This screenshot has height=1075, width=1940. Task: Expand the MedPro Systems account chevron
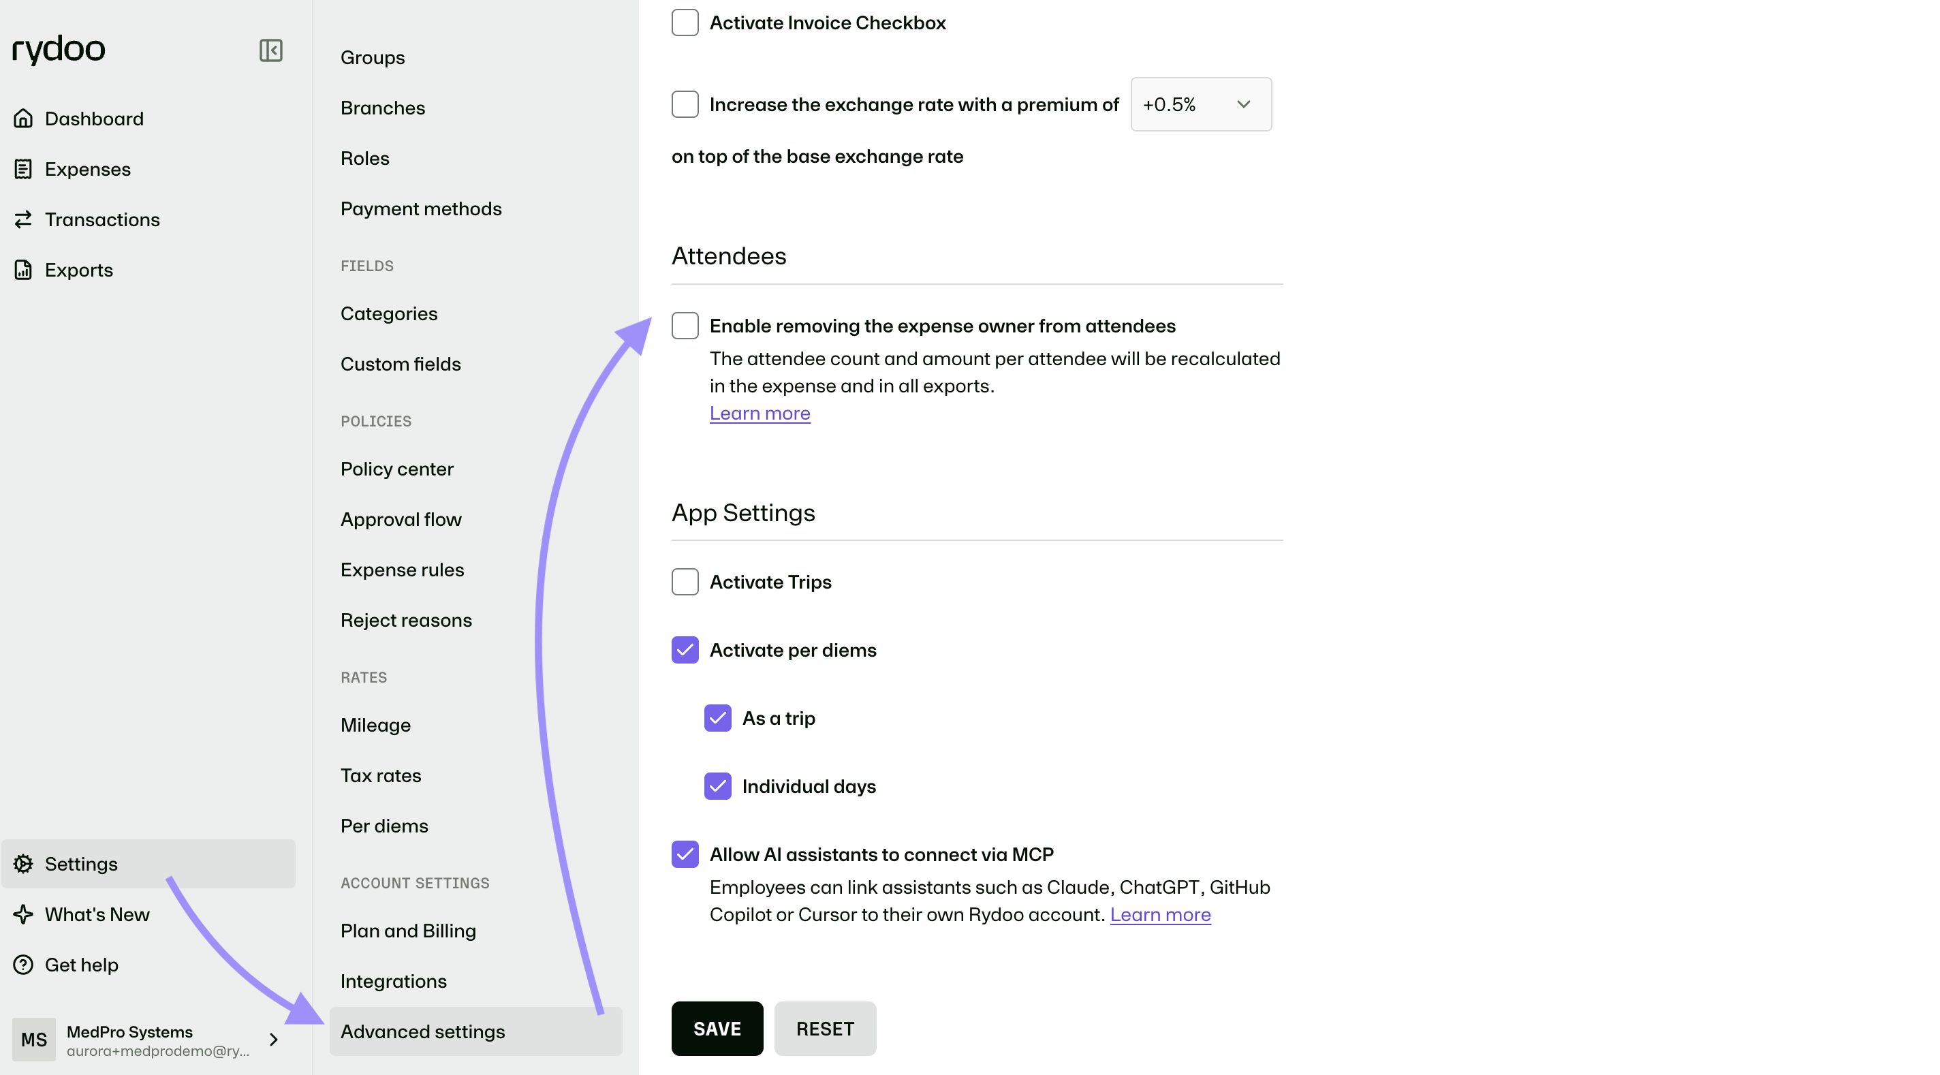point(273,1040)
